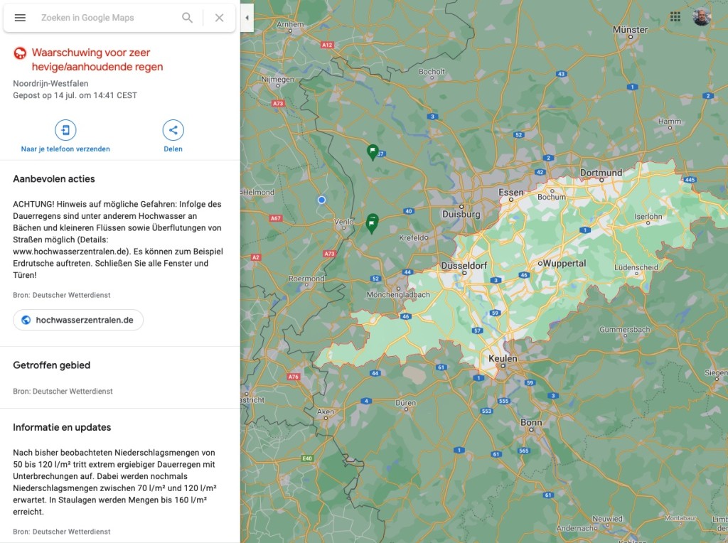Viewport: 728px width, 543px height.
Task: Click the send-to-phone icon
Action: coord(65,130)
